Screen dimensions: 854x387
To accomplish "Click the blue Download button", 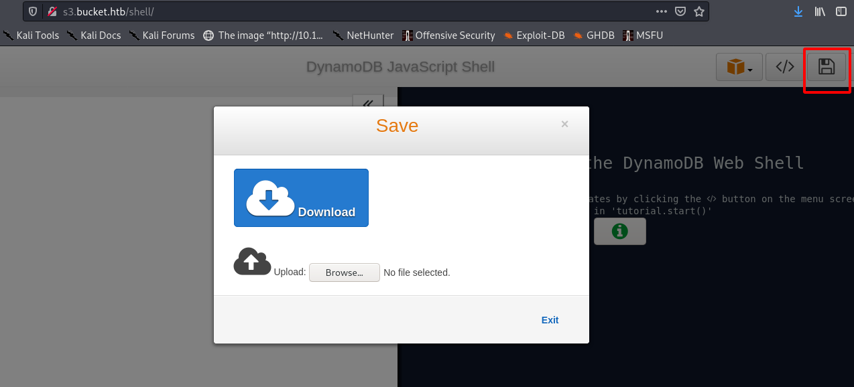I will pos(301,198).
